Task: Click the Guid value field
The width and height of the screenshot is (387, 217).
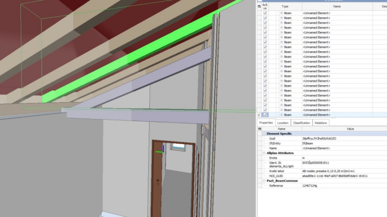Action: 319,138
